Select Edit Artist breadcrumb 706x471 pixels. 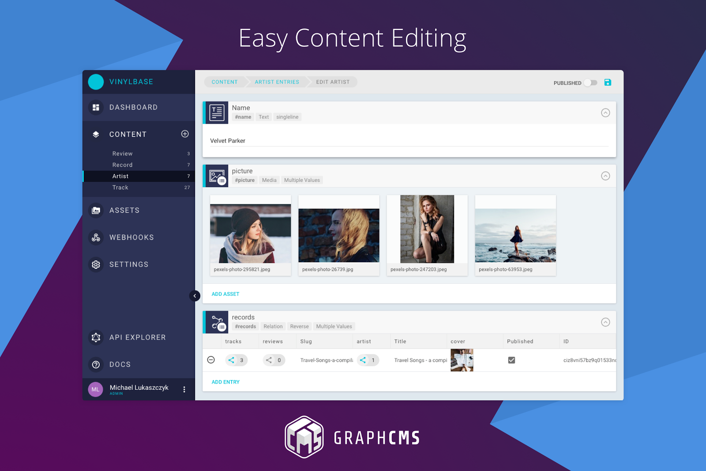point(333,82)
